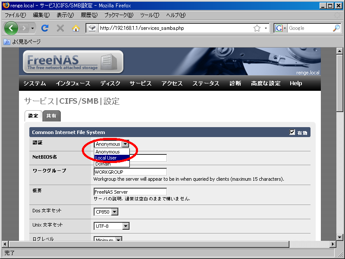Viewport: 345px width, 259px height.
Task: Click the horizontal scrollbar left arrow
Action: click(5, 244)
